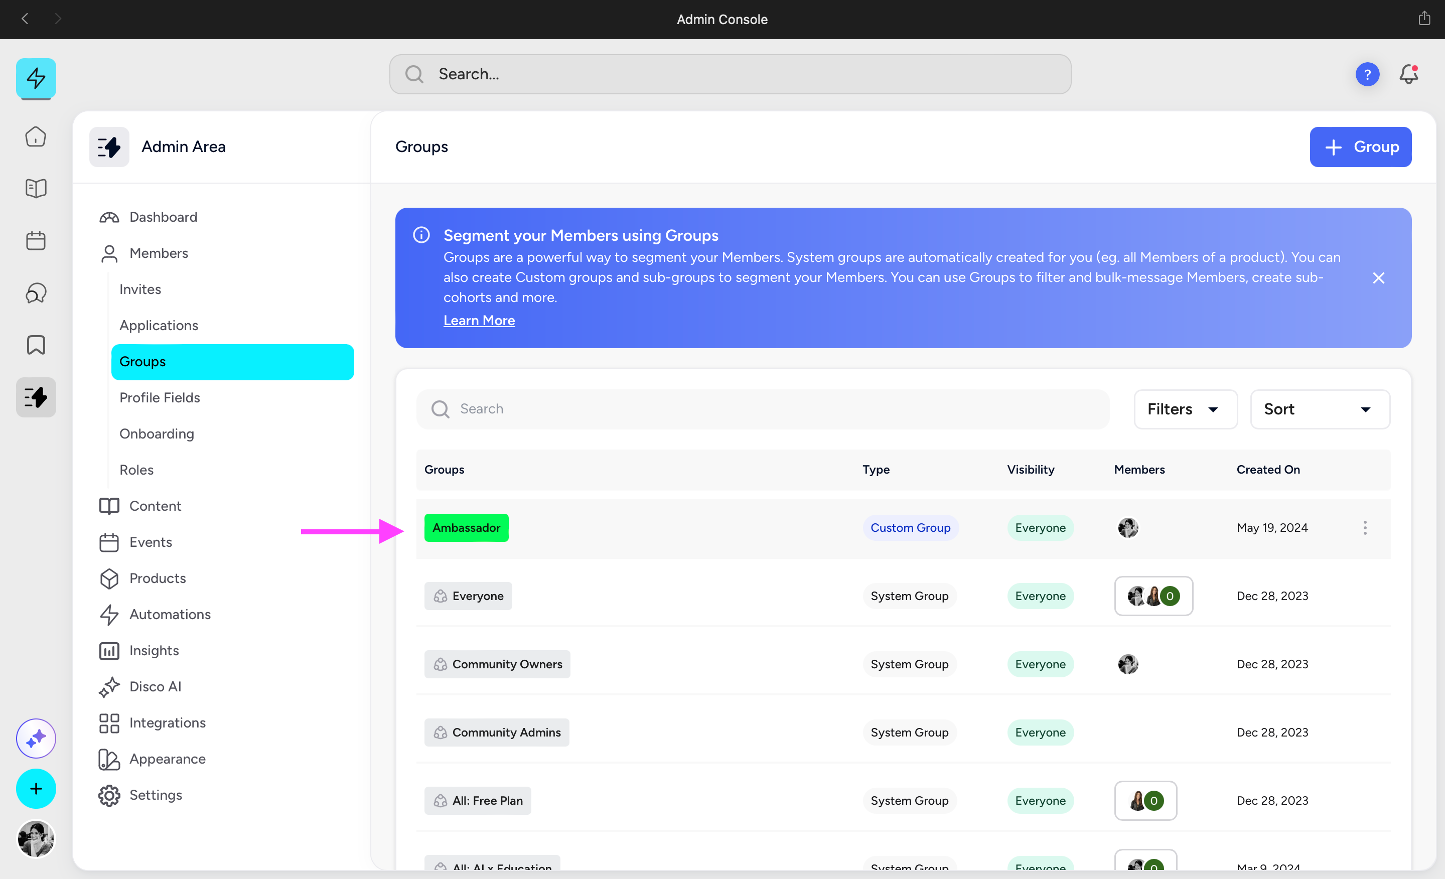Screen dimensions: 1445x879
Task: Open the calendar icon in left rail
Action: pyautogui.click(x=36, y=240)
